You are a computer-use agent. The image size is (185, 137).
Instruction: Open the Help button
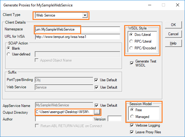pyautogui.click(x=173, y=43)
